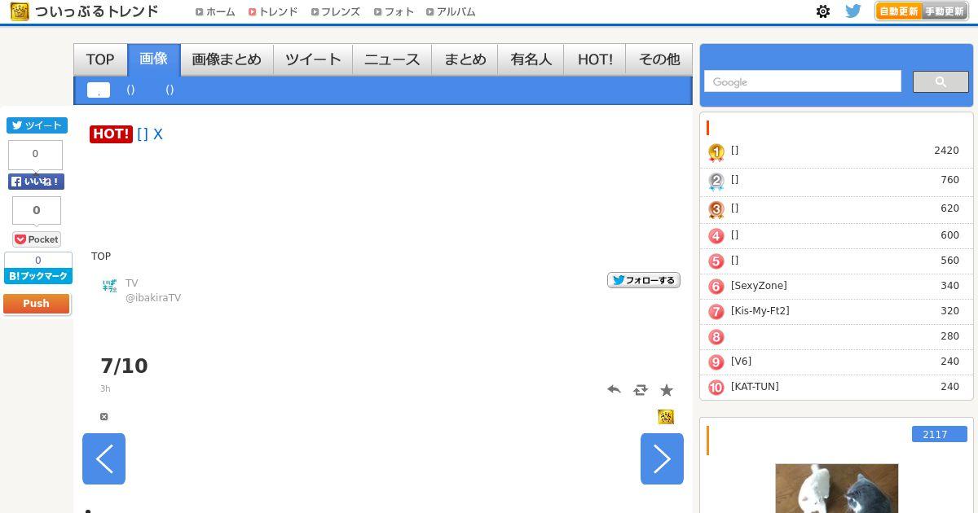Enable 自動更新 auto refresh mode

pyautogui.click(x=899, y=11)
